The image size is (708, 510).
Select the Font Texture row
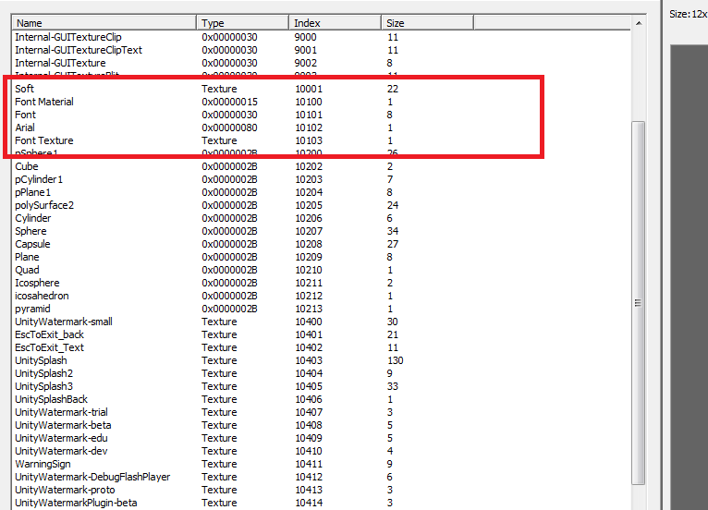pos(43,140)
